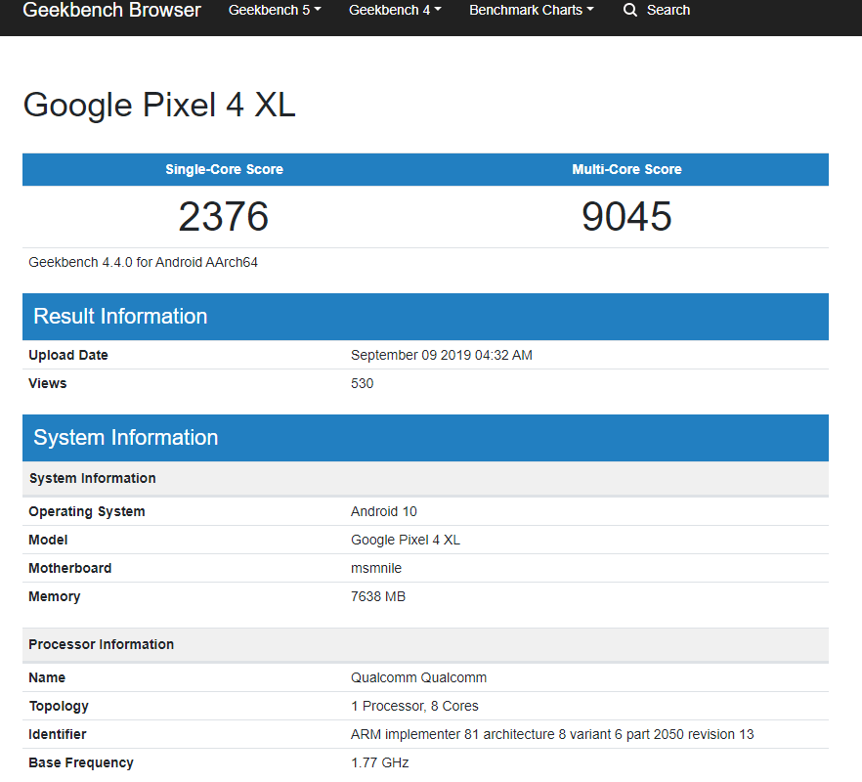Select the 7638 MB memory value
The height and width of the screenshot is (782, 862).
pyautogui.click(x=378, y=596)
